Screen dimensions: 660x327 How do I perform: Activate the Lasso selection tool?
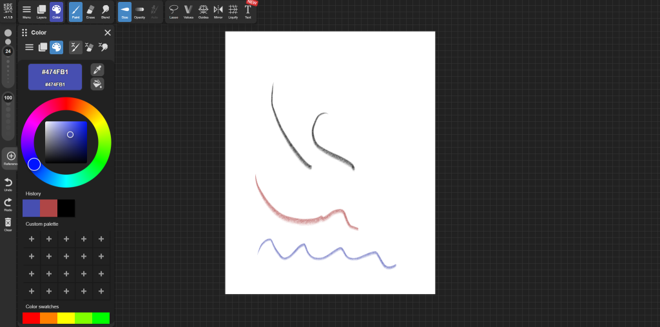173,12
